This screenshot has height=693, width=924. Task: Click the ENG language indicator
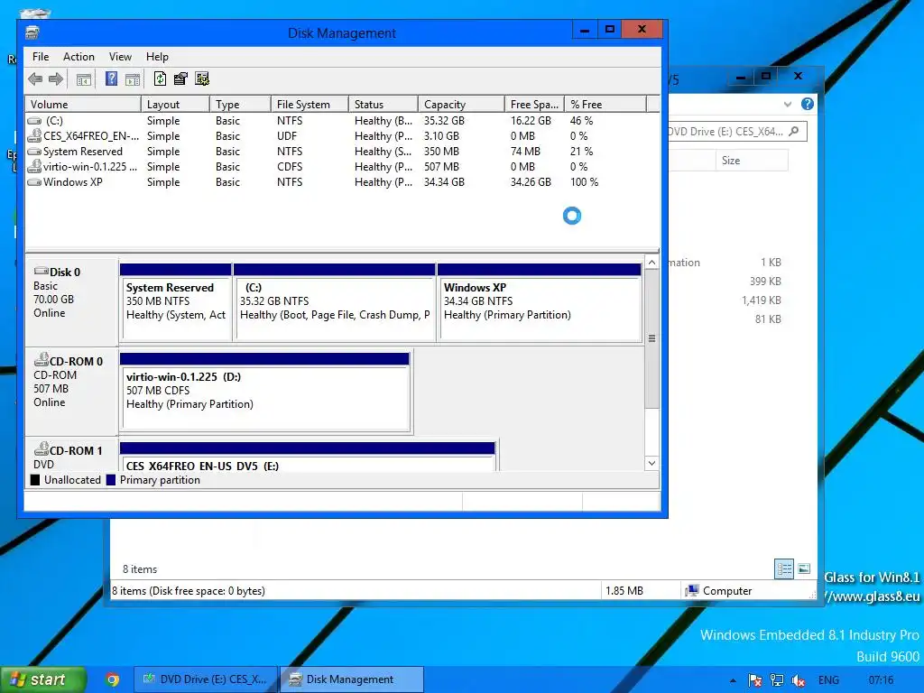click(828, 680)
